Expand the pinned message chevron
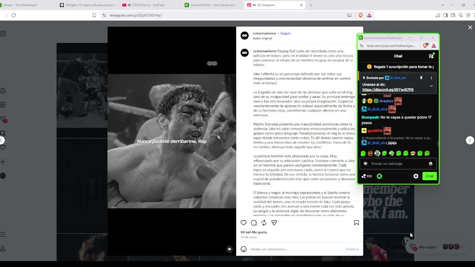The width and height of the screenshot is (475, 267). tap(431, 86)
